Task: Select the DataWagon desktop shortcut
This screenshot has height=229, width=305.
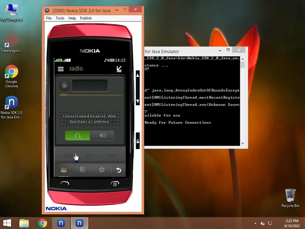Action: pyautogui.click(x=12, y=43)
